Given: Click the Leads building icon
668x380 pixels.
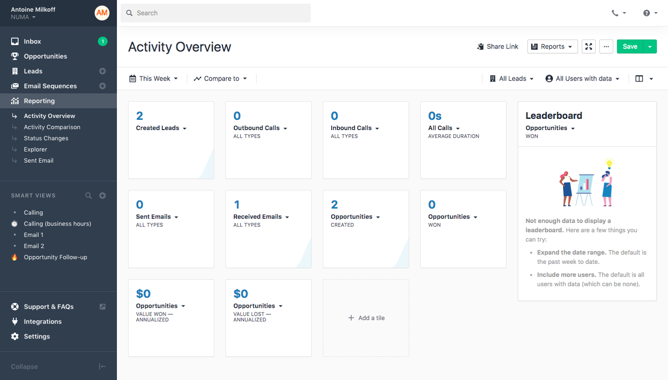Looking at the screenshot, I should 15,71.
